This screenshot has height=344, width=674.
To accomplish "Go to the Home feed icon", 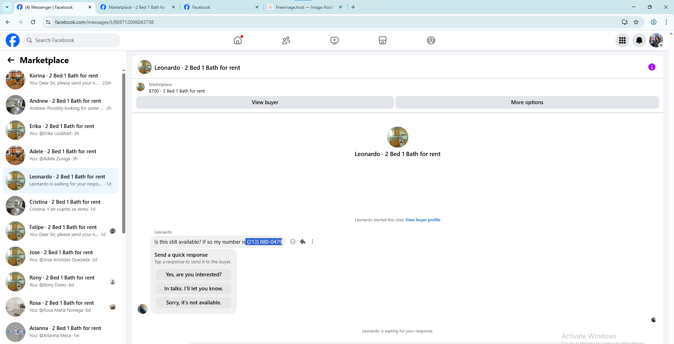I will click(x=238, y=40).
